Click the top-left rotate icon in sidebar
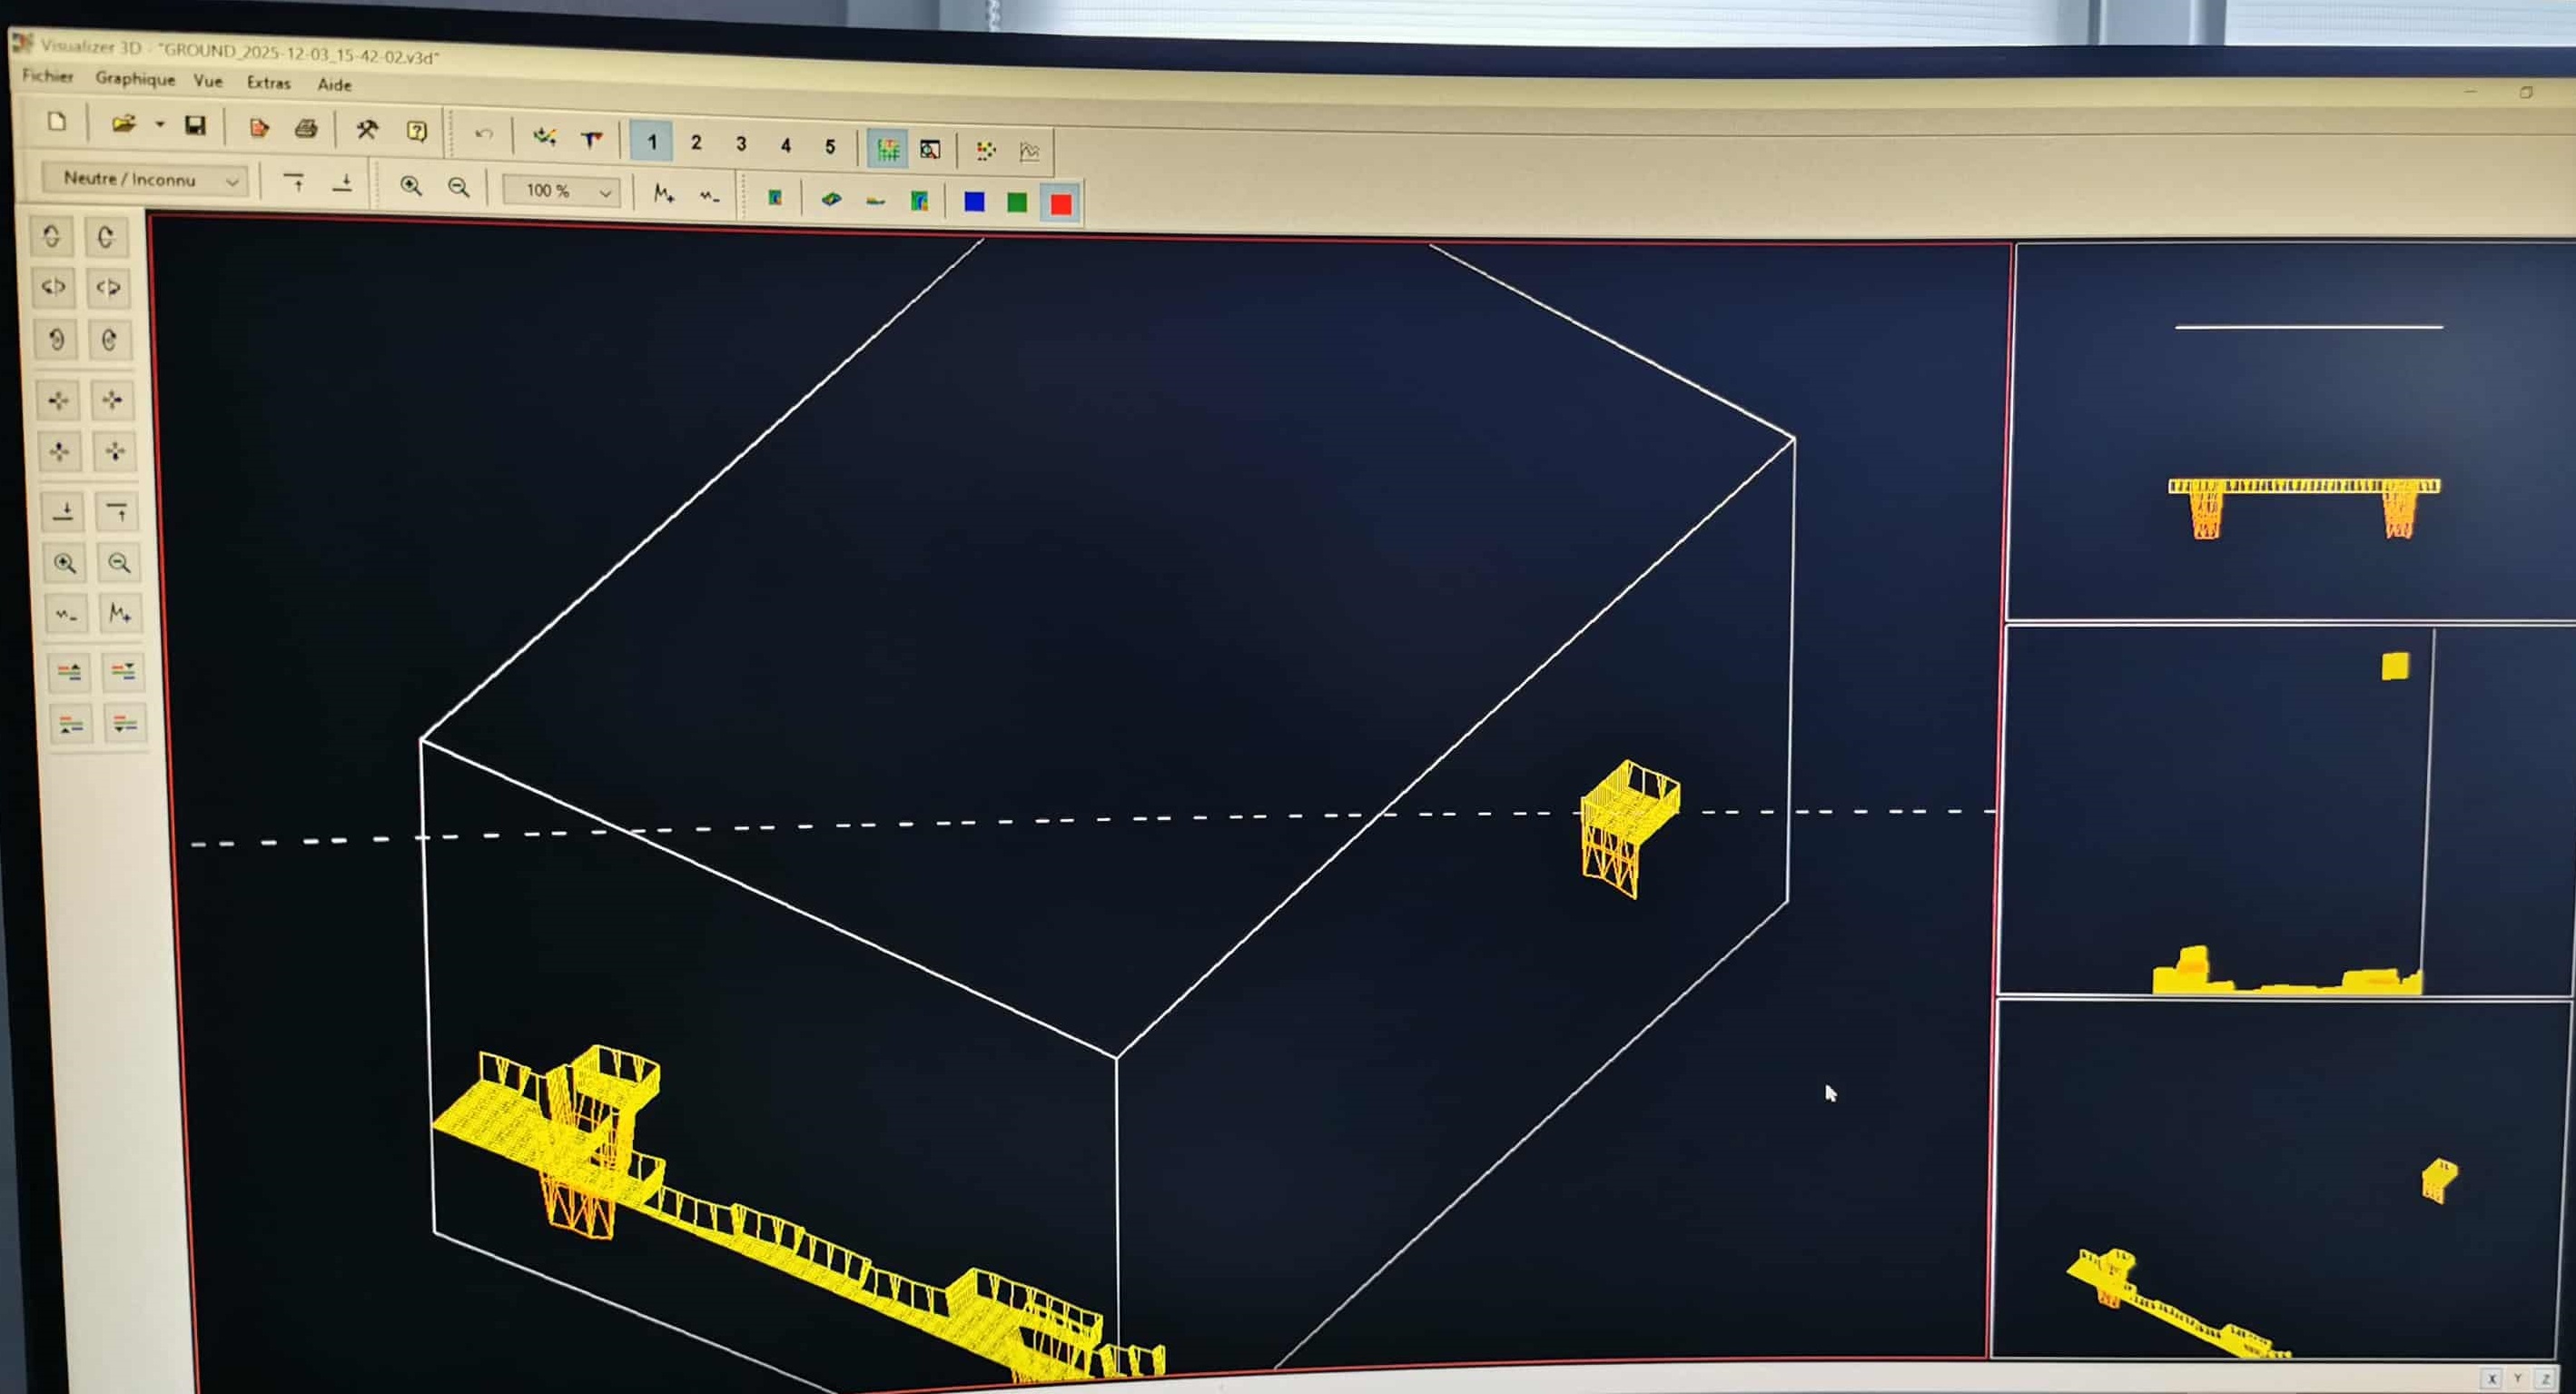This screenshot has width=2576, height=1394. pos(52,236)
